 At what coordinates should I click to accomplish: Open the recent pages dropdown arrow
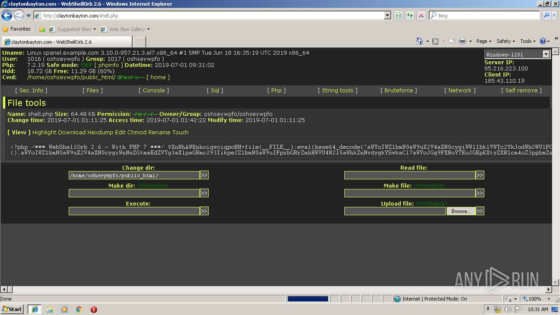28,16
